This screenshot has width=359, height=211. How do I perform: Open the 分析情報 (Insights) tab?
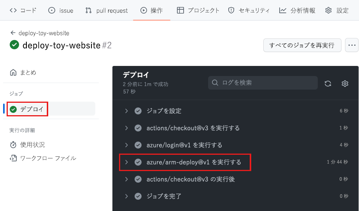click(x=297, y=10)
